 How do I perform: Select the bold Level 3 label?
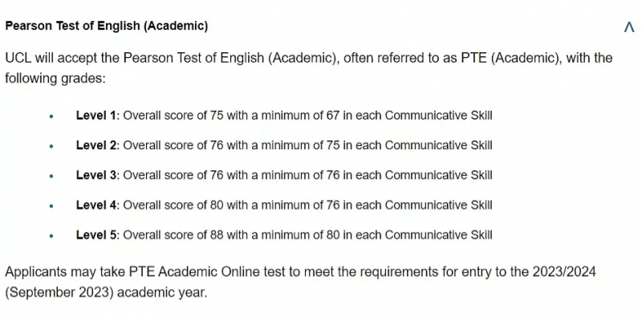click(96, 175)
